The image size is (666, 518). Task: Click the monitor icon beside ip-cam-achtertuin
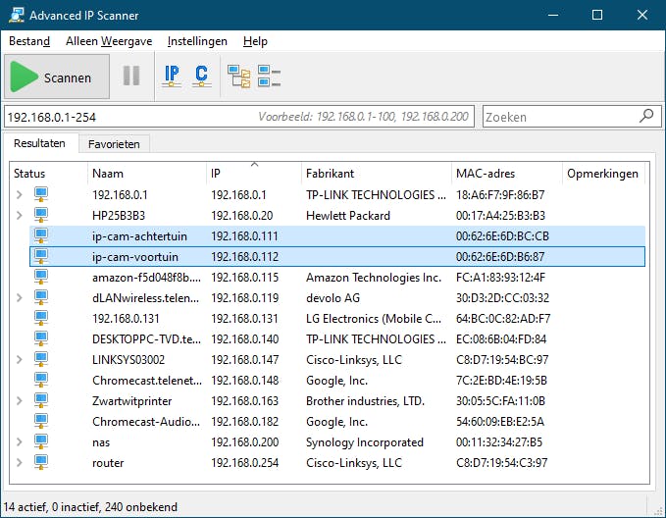[x=41, y=235]
